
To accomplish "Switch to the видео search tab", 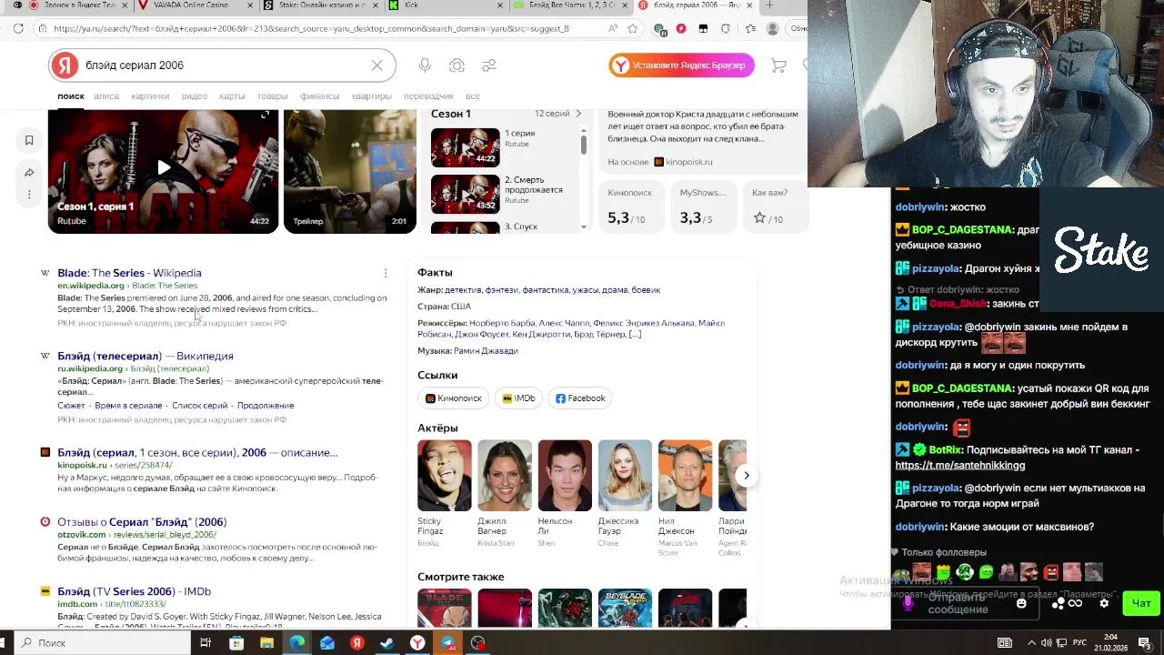I will pos(194,96).
